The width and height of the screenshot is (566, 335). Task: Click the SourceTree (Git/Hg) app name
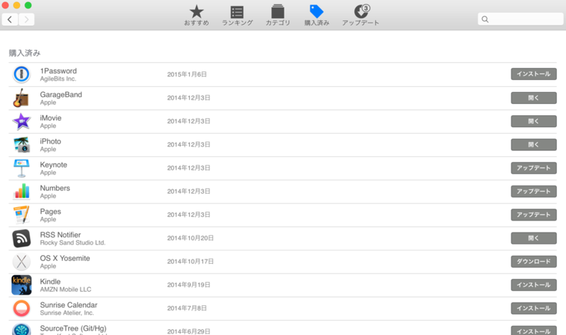point(74,329)
